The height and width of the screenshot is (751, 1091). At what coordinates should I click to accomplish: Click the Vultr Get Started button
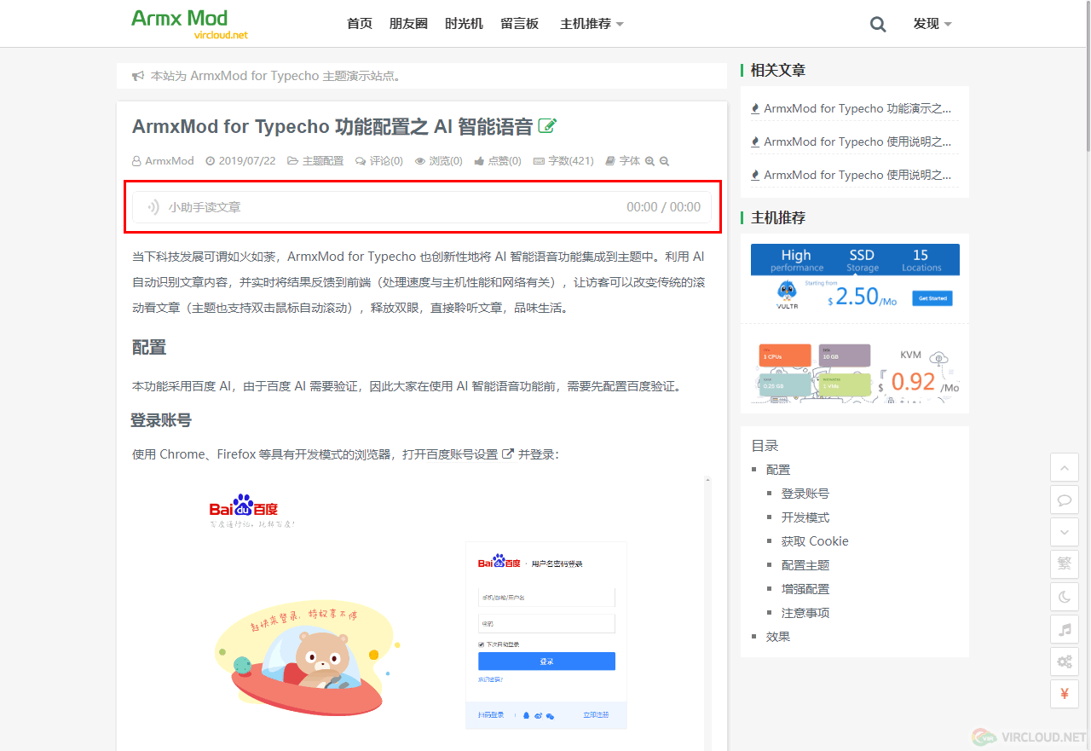(932, 298)
